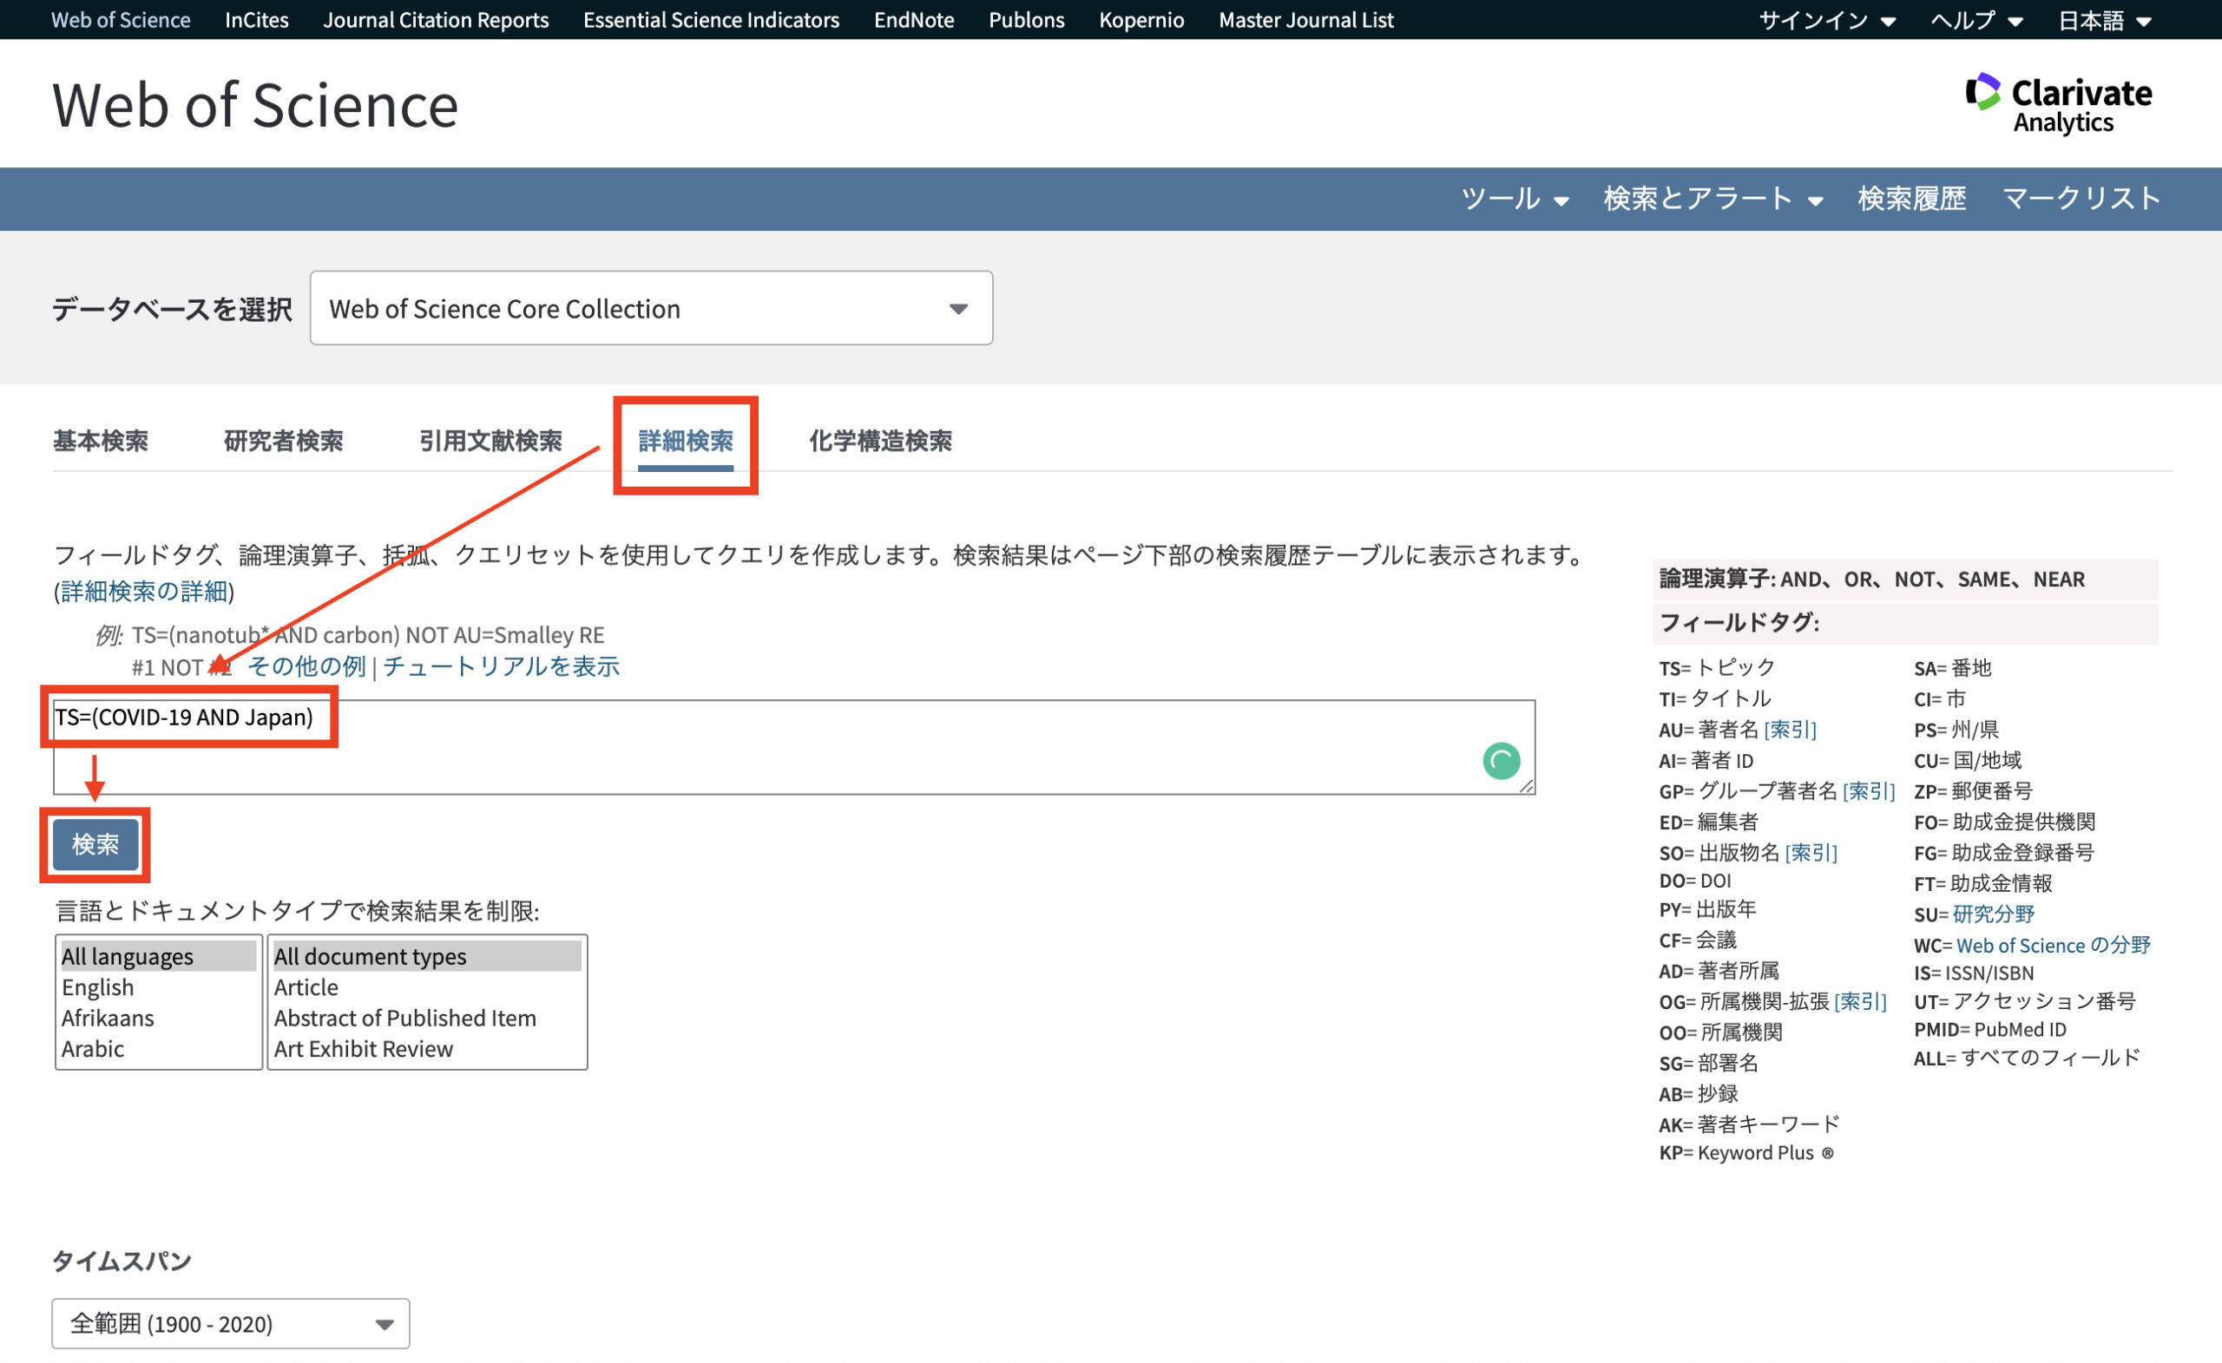Click the DO= DOI field tag
The width and height of the screenshot is (2222, 1363).
pyautogui.click(x=1694, y=881)
